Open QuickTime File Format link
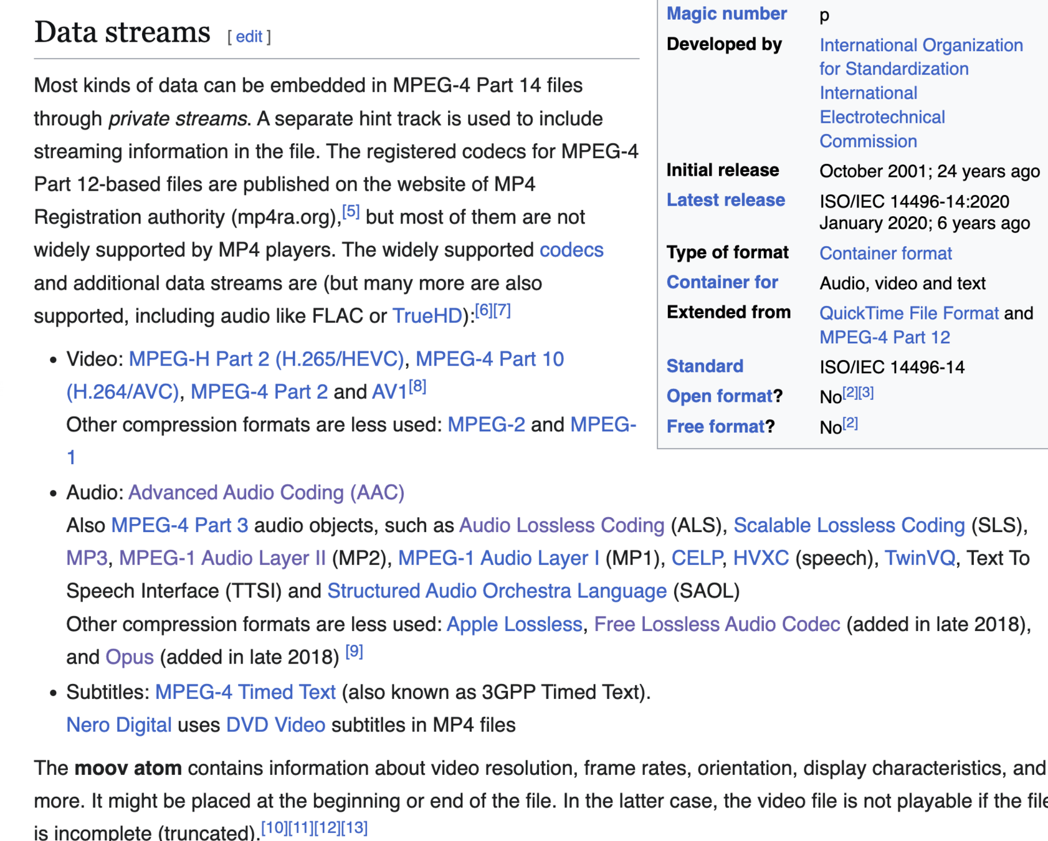The width and height of the screenshot is (1048, 841). tap(908, 313)
